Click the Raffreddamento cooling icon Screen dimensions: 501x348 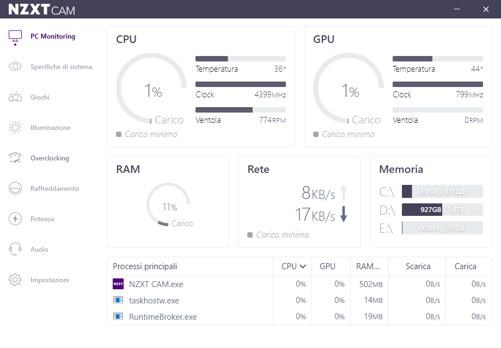15,189
